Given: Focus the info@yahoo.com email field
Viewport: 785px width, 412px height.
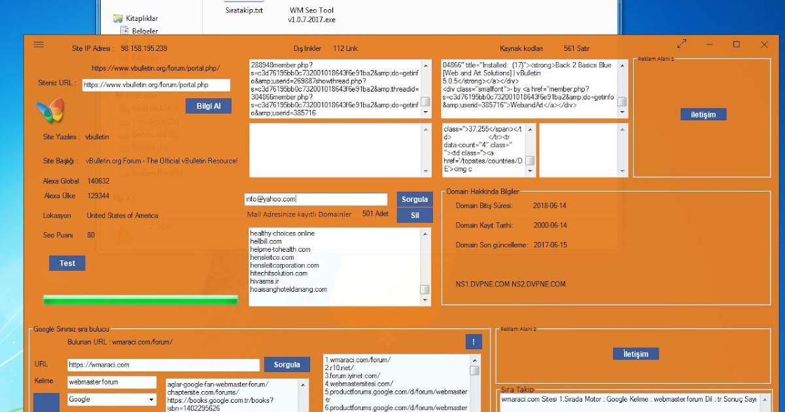Looking at the screenshot, I should tap(316, 199).
